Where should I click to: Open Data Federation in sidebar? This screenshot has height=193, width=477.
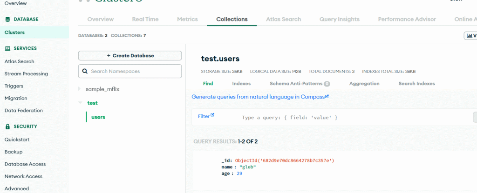click(24, 110)
